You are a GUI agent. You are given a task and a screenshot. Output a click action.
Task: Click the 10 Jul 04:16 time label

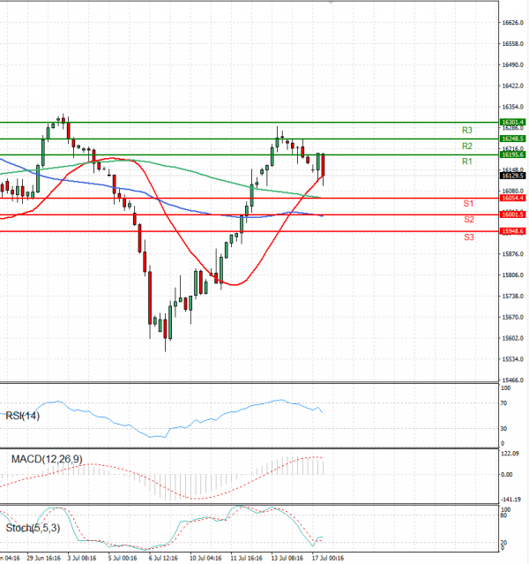click(205, 558)
